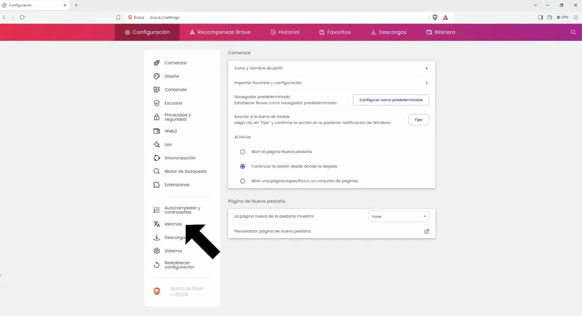The width and height of the screenshot is (582, 316).
Task: Click the Fijar button
Action: tap(419, 119)
